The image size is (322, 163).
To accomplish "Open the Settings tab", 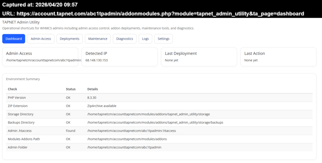I will pos(164,39).
